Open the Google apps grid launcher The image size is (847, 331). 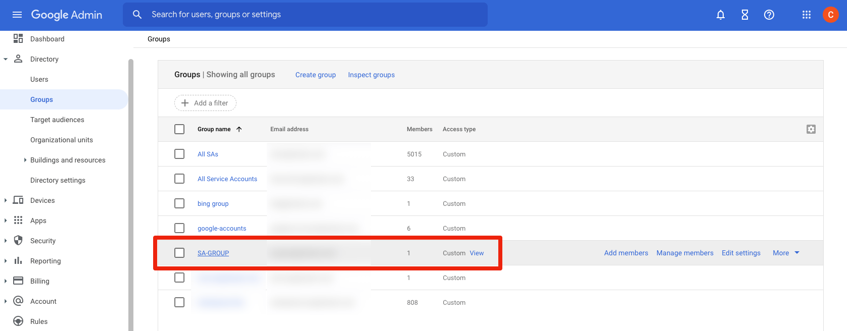pos(806,15)
